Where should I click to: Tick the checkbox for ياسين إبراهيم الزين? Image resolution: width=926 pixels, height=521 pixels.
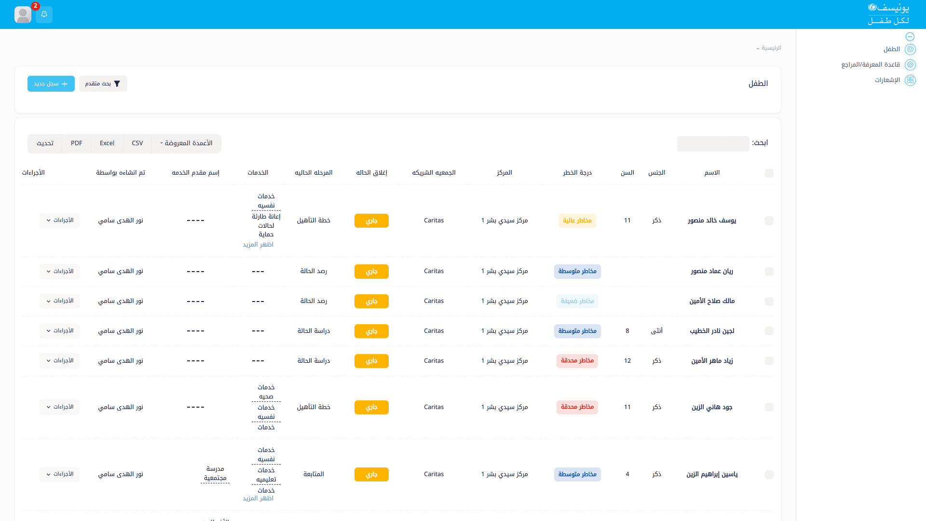click(x=769, y=475)
